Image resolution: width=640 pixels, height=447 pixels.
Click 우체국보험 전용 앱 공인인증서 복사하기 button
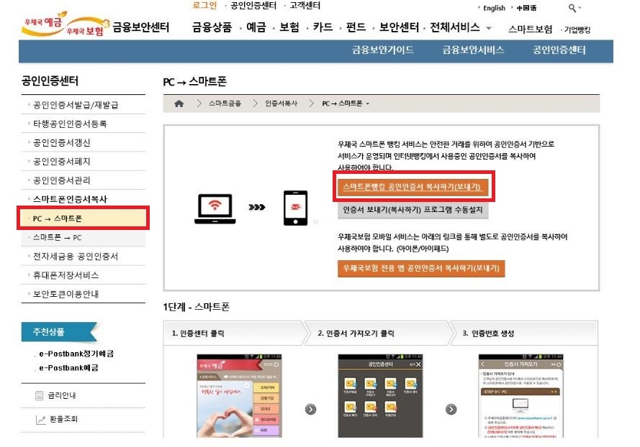coord(421,269)
